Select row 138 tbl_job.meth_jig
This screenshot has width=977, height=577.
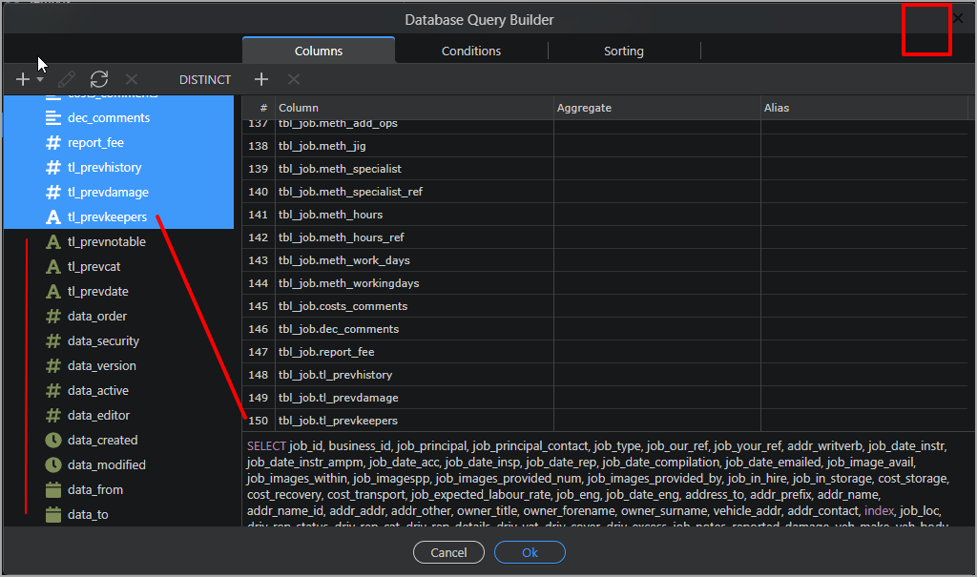[x=604, y=146]
